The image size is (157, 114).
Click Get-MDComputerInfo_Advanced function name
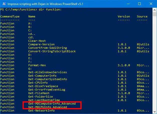[x=52, y=104]
